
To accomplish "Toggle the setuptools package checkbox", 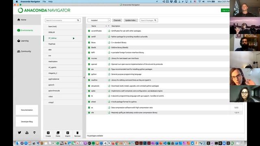I will click(89, 86).
